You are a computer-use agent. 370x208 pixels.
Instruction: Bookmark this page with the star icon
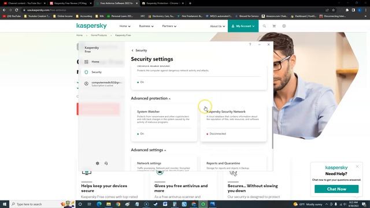pos(334,10)
